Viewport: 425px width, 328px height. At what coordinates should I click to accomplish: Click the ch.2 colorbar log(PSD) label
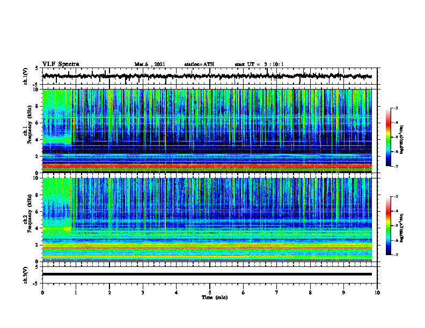tap(402, 228)
